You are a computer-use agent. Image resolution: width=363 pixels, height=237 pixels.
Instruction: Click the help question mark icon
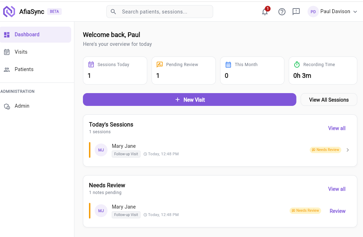(x=282, y=12)
